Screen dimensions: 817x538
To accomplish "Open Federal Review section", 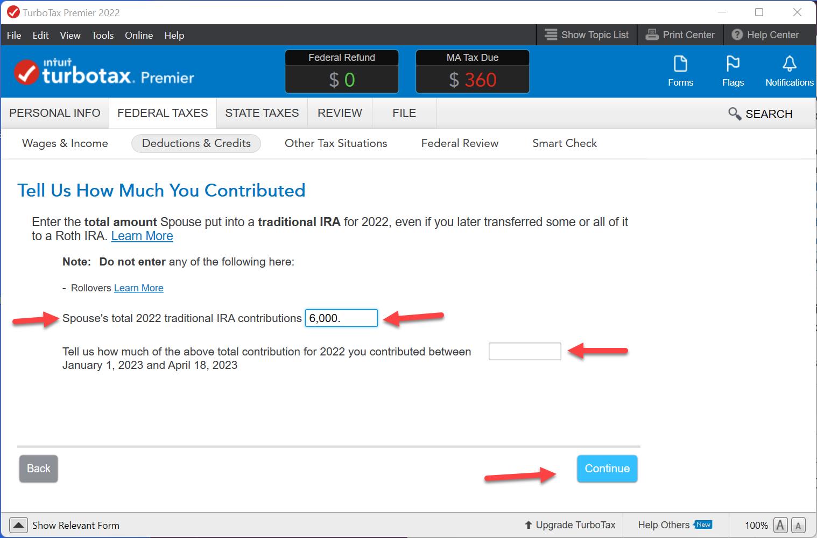I will point(460,143).
